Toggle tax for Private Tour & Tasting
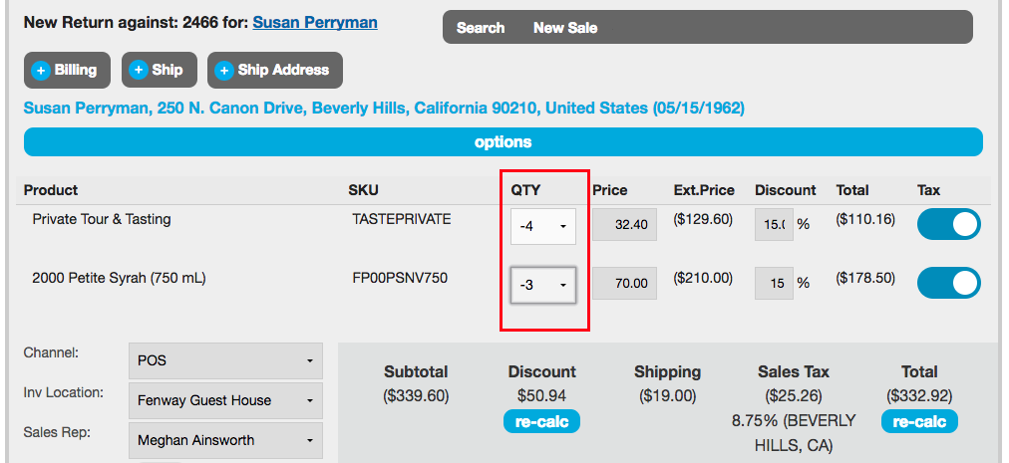 click(x=948, y=224)
